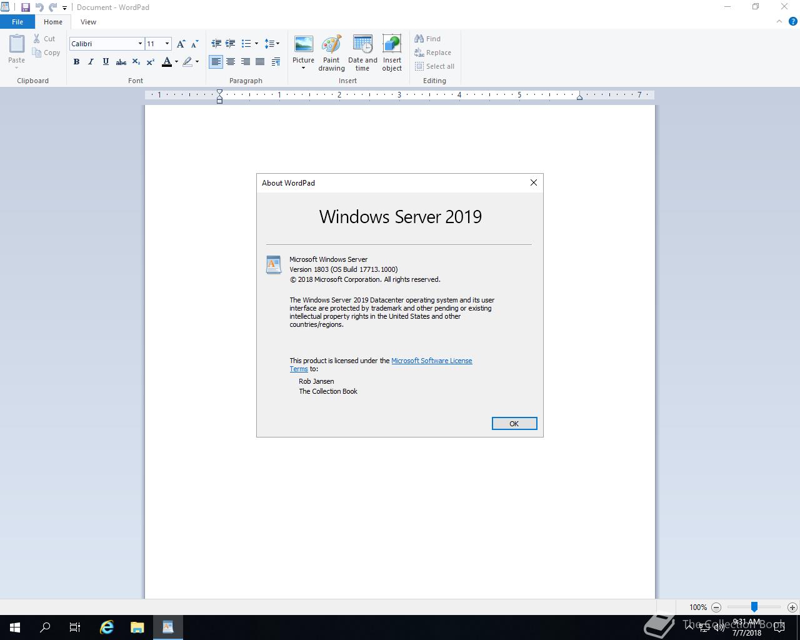Close the About WordPad dialog

(533, 182)
